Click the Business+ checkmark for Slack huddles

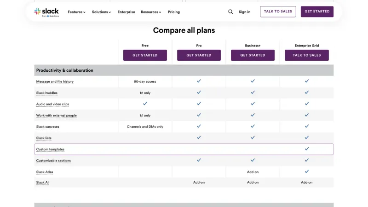click(x=253, y=92)
